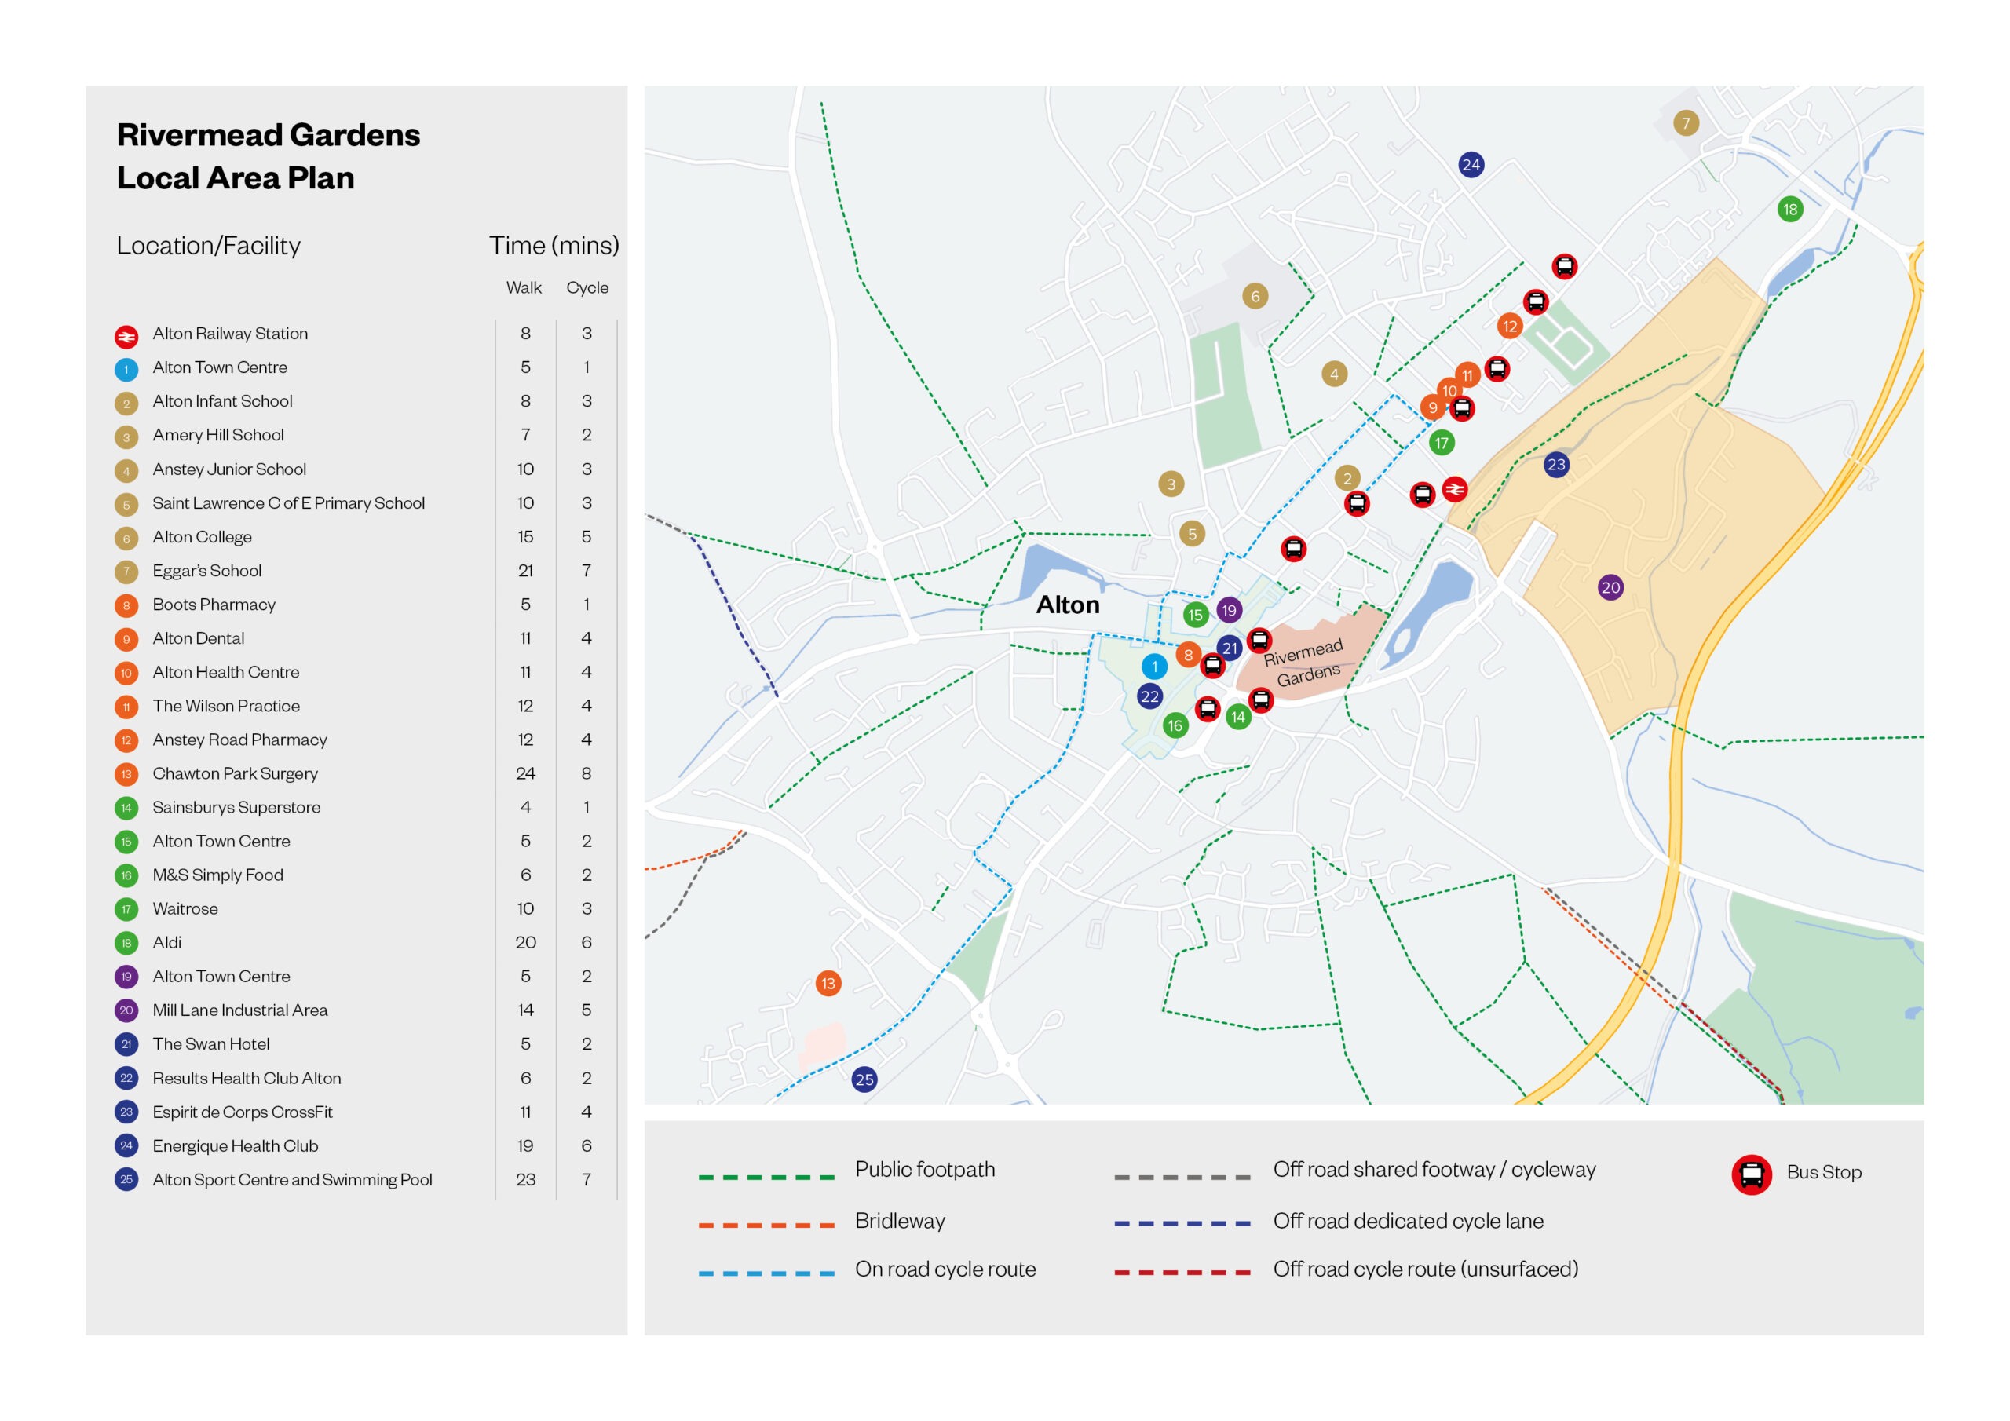2010x1421 pixels.
Task: Click the blue dashed On road cycle route line
Action: [x=766, y=1273]
